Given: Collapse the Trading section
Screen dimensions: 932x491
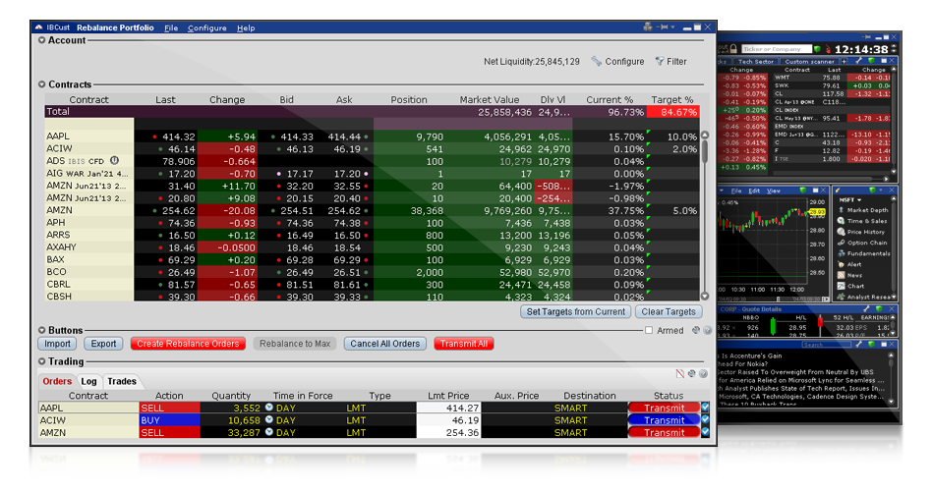Looking at the screenshot, I should click(41, 361).
